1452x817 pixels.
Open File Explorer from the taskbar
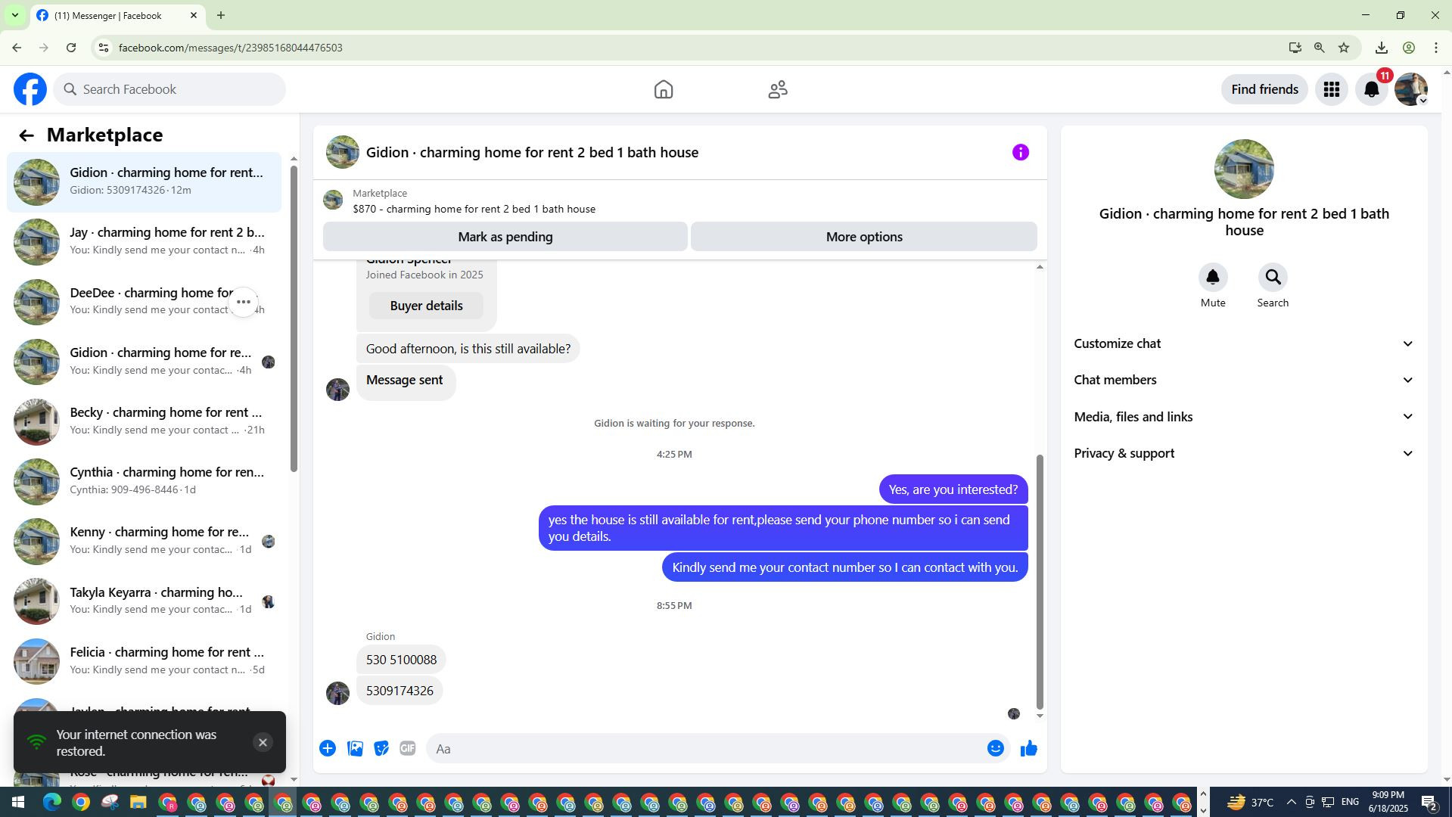138,803
